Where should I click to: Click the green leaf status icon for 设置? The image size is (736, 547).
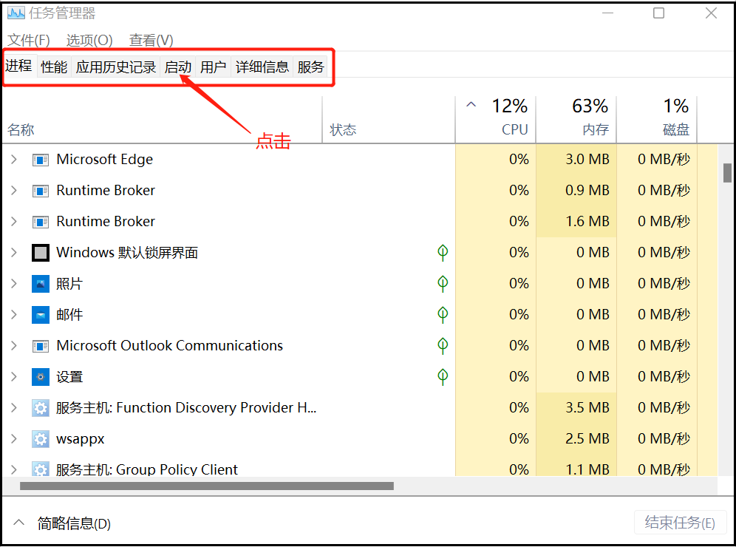[443, 377]
